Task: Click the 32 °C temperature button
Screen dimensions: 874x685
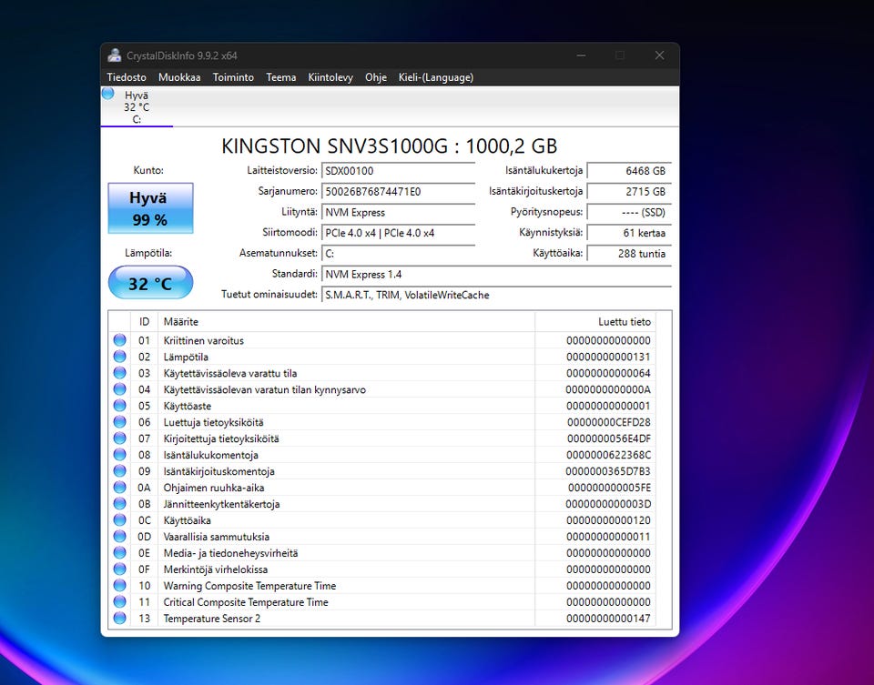Action: pos(150,283)
